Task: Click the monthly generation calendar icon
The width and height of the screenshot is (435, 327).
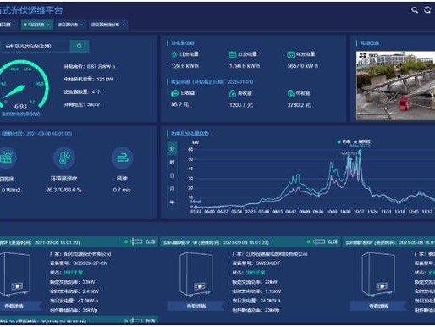Action: [233, 54]
